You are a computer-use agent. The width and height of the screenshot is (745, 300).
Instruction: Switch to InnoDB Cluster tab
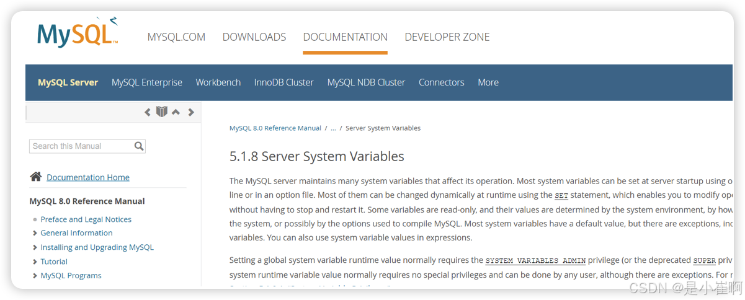pos(284,82)
